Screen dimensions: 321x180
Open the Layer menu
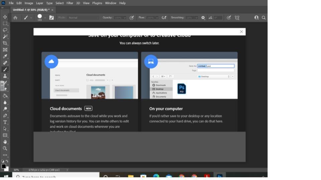pyautogui.click(x=39, y=3)
